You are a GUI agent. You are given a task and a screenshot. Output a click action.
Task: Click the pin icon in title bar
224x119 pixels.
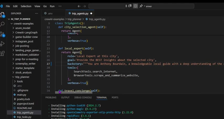coord(141,6)
